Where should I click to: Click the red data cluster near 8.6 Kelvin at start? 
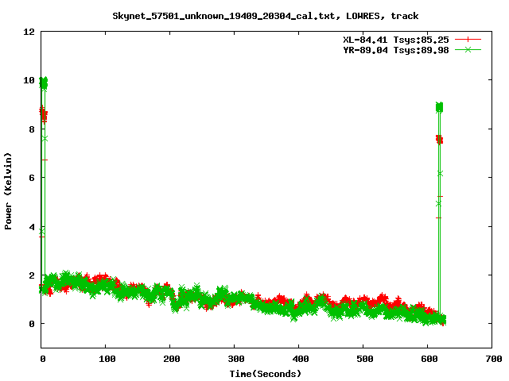43,114
